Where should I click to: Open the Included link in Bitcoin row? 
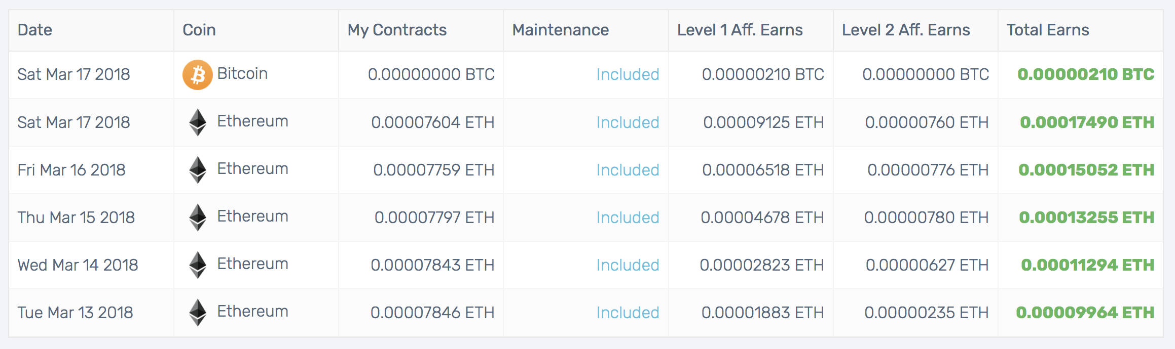628,75
